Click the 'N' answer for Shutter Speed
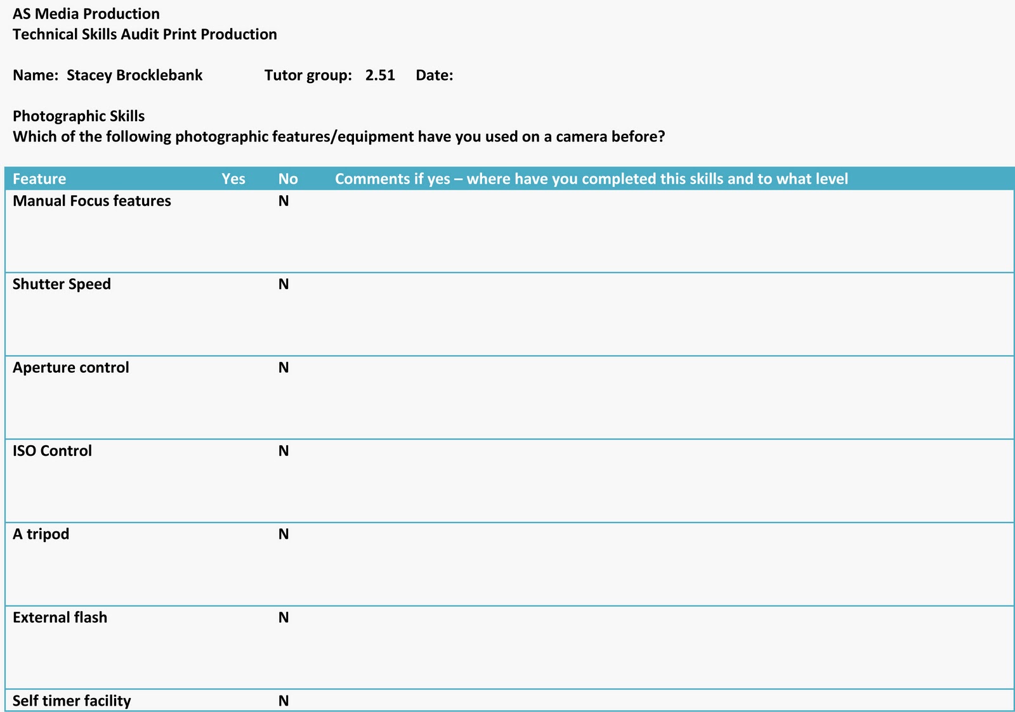Image resolution: width=1015 pixels, height=712 pixels. [284, 284]
